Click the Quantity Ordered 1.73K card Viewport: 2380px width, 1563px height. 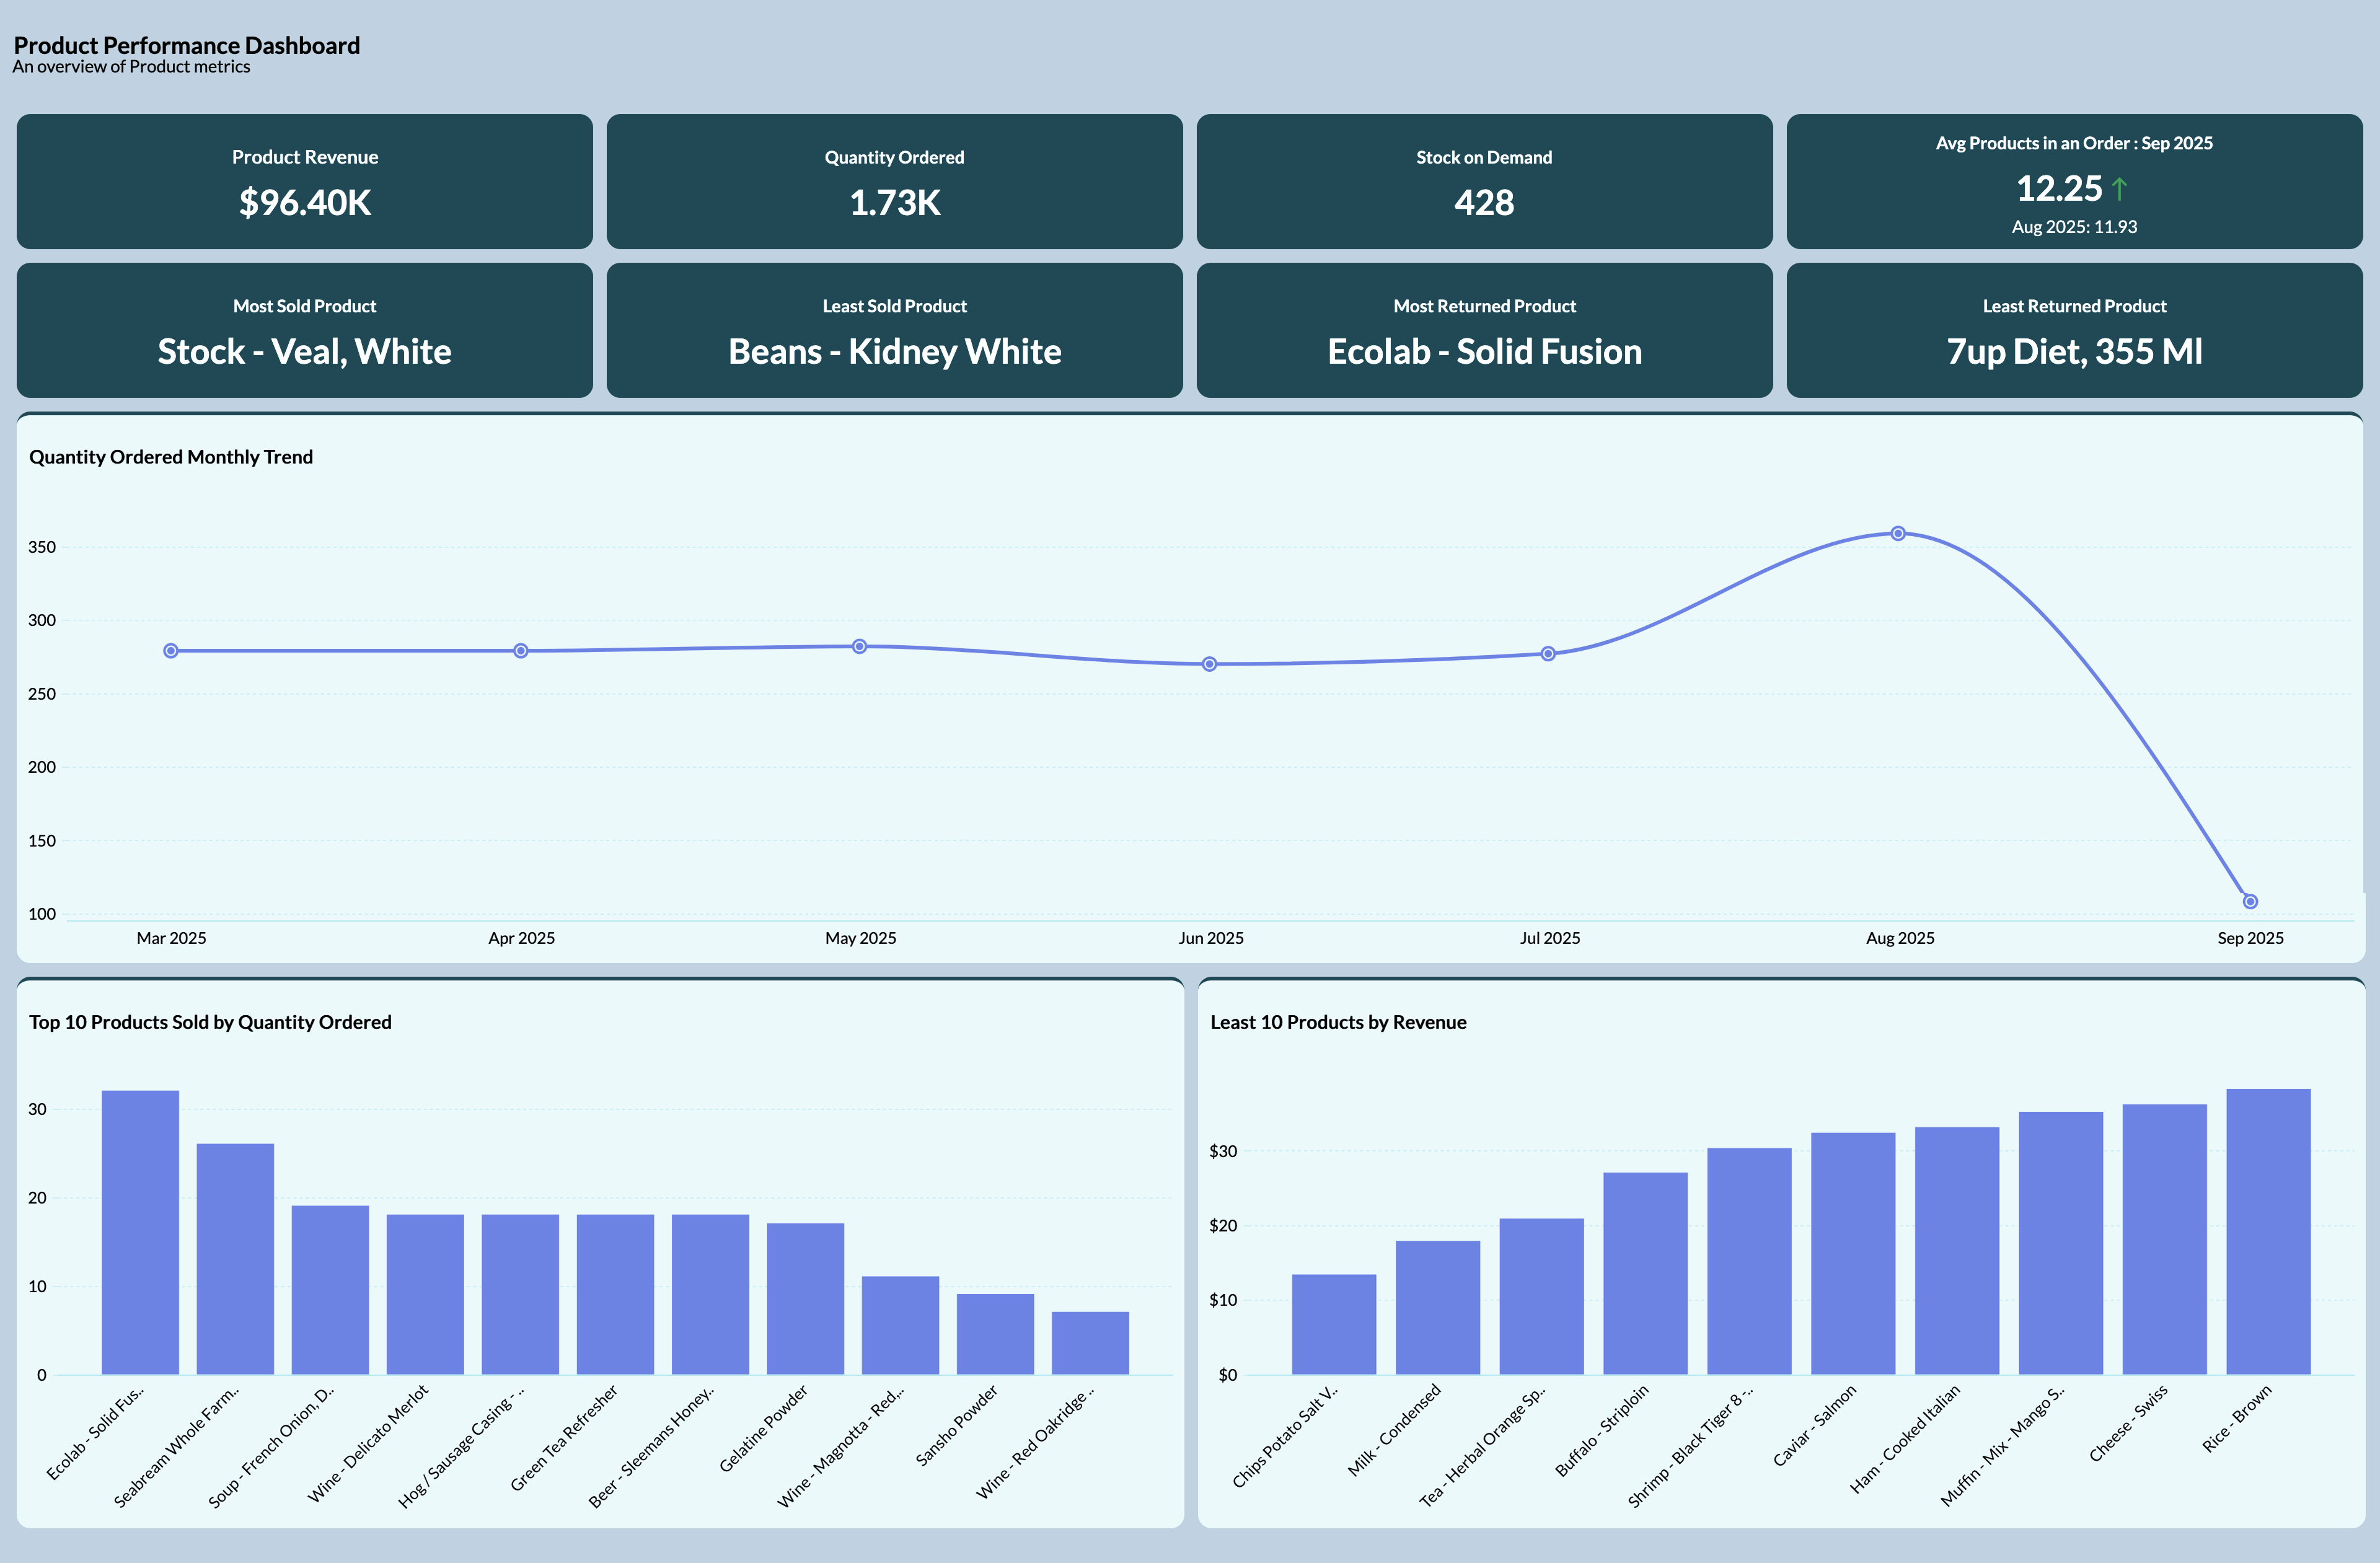(894, 181)
